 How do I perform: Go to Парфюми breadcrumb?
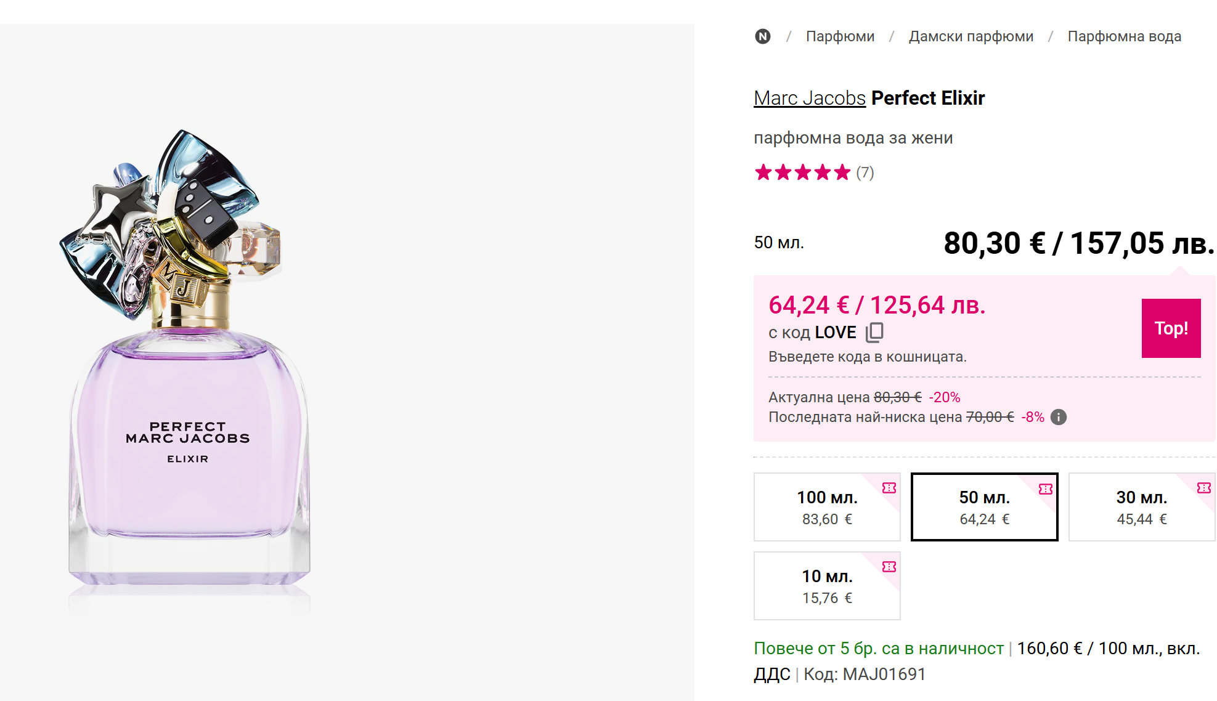pyautogui.click(x=840, y=36)
